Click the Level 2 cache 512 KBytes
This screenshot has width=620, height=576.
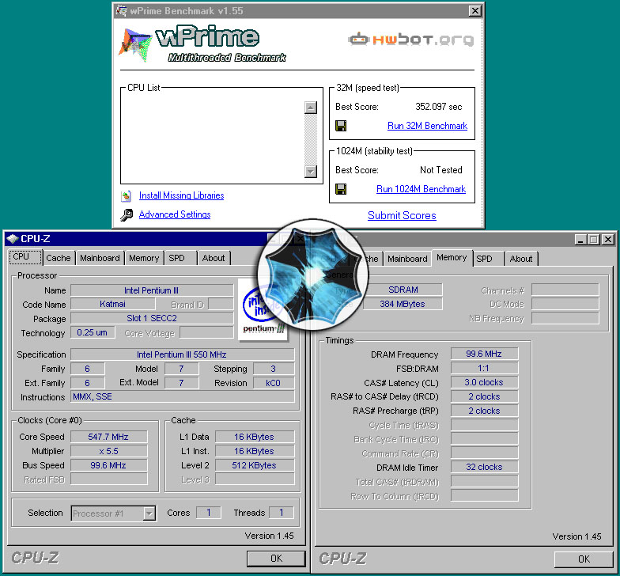click(x=255, y=465)
